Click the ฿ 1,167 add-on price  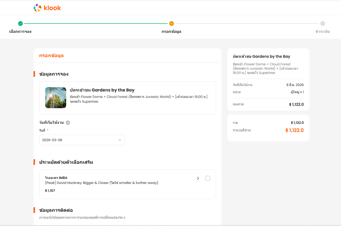(50, 191)
